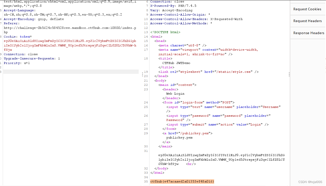Click the 'X-Powered-By: PHP/7.4.5' response header
326x186 pixels.
pos(173,6)
